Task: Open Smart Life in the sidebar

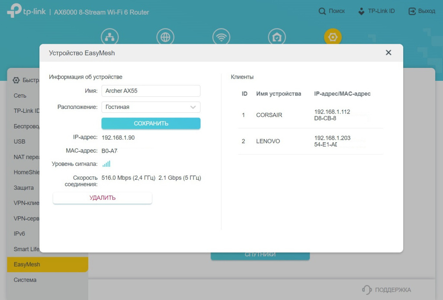Action: (x=26, y=249)
